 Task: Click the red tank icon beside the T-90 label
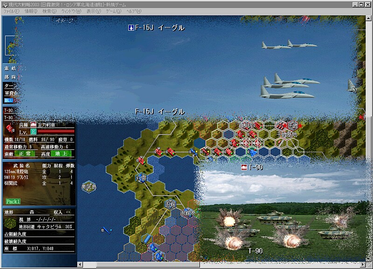244,168
